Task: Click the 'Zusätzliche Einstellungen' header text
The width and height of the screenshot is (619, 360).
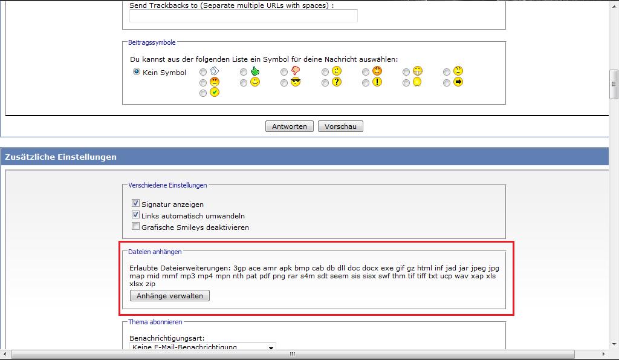Action: (61, 157)
